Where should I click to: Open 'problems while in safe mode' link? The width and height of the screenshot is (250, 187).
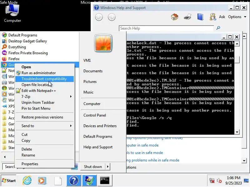pos(153,160)
